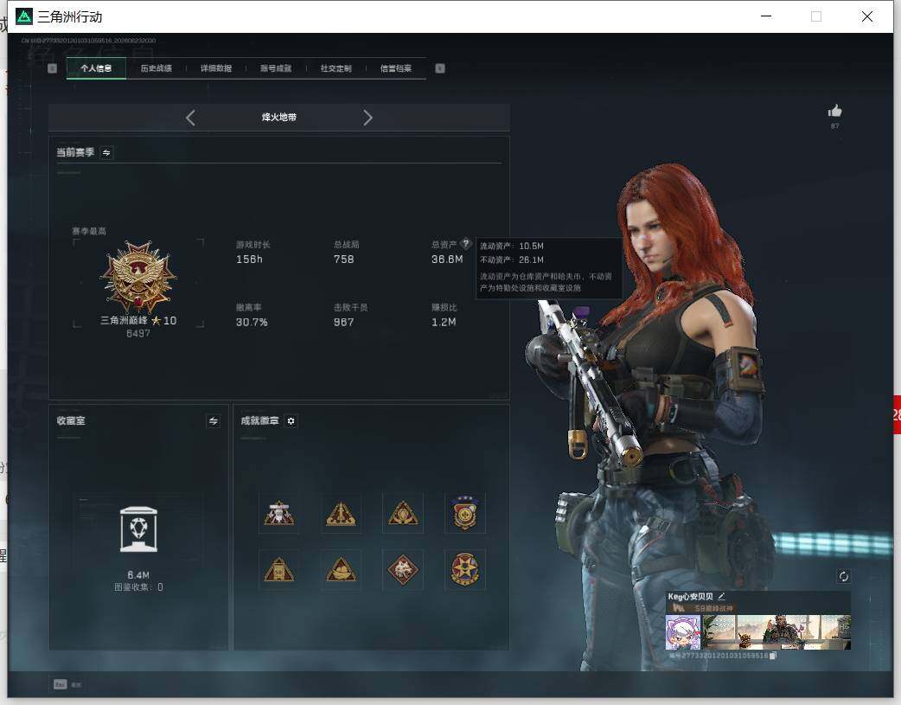Viewport: 901px width, 705px height.
Task: Open the 历史战绩 tab
Action: (157, 68)
